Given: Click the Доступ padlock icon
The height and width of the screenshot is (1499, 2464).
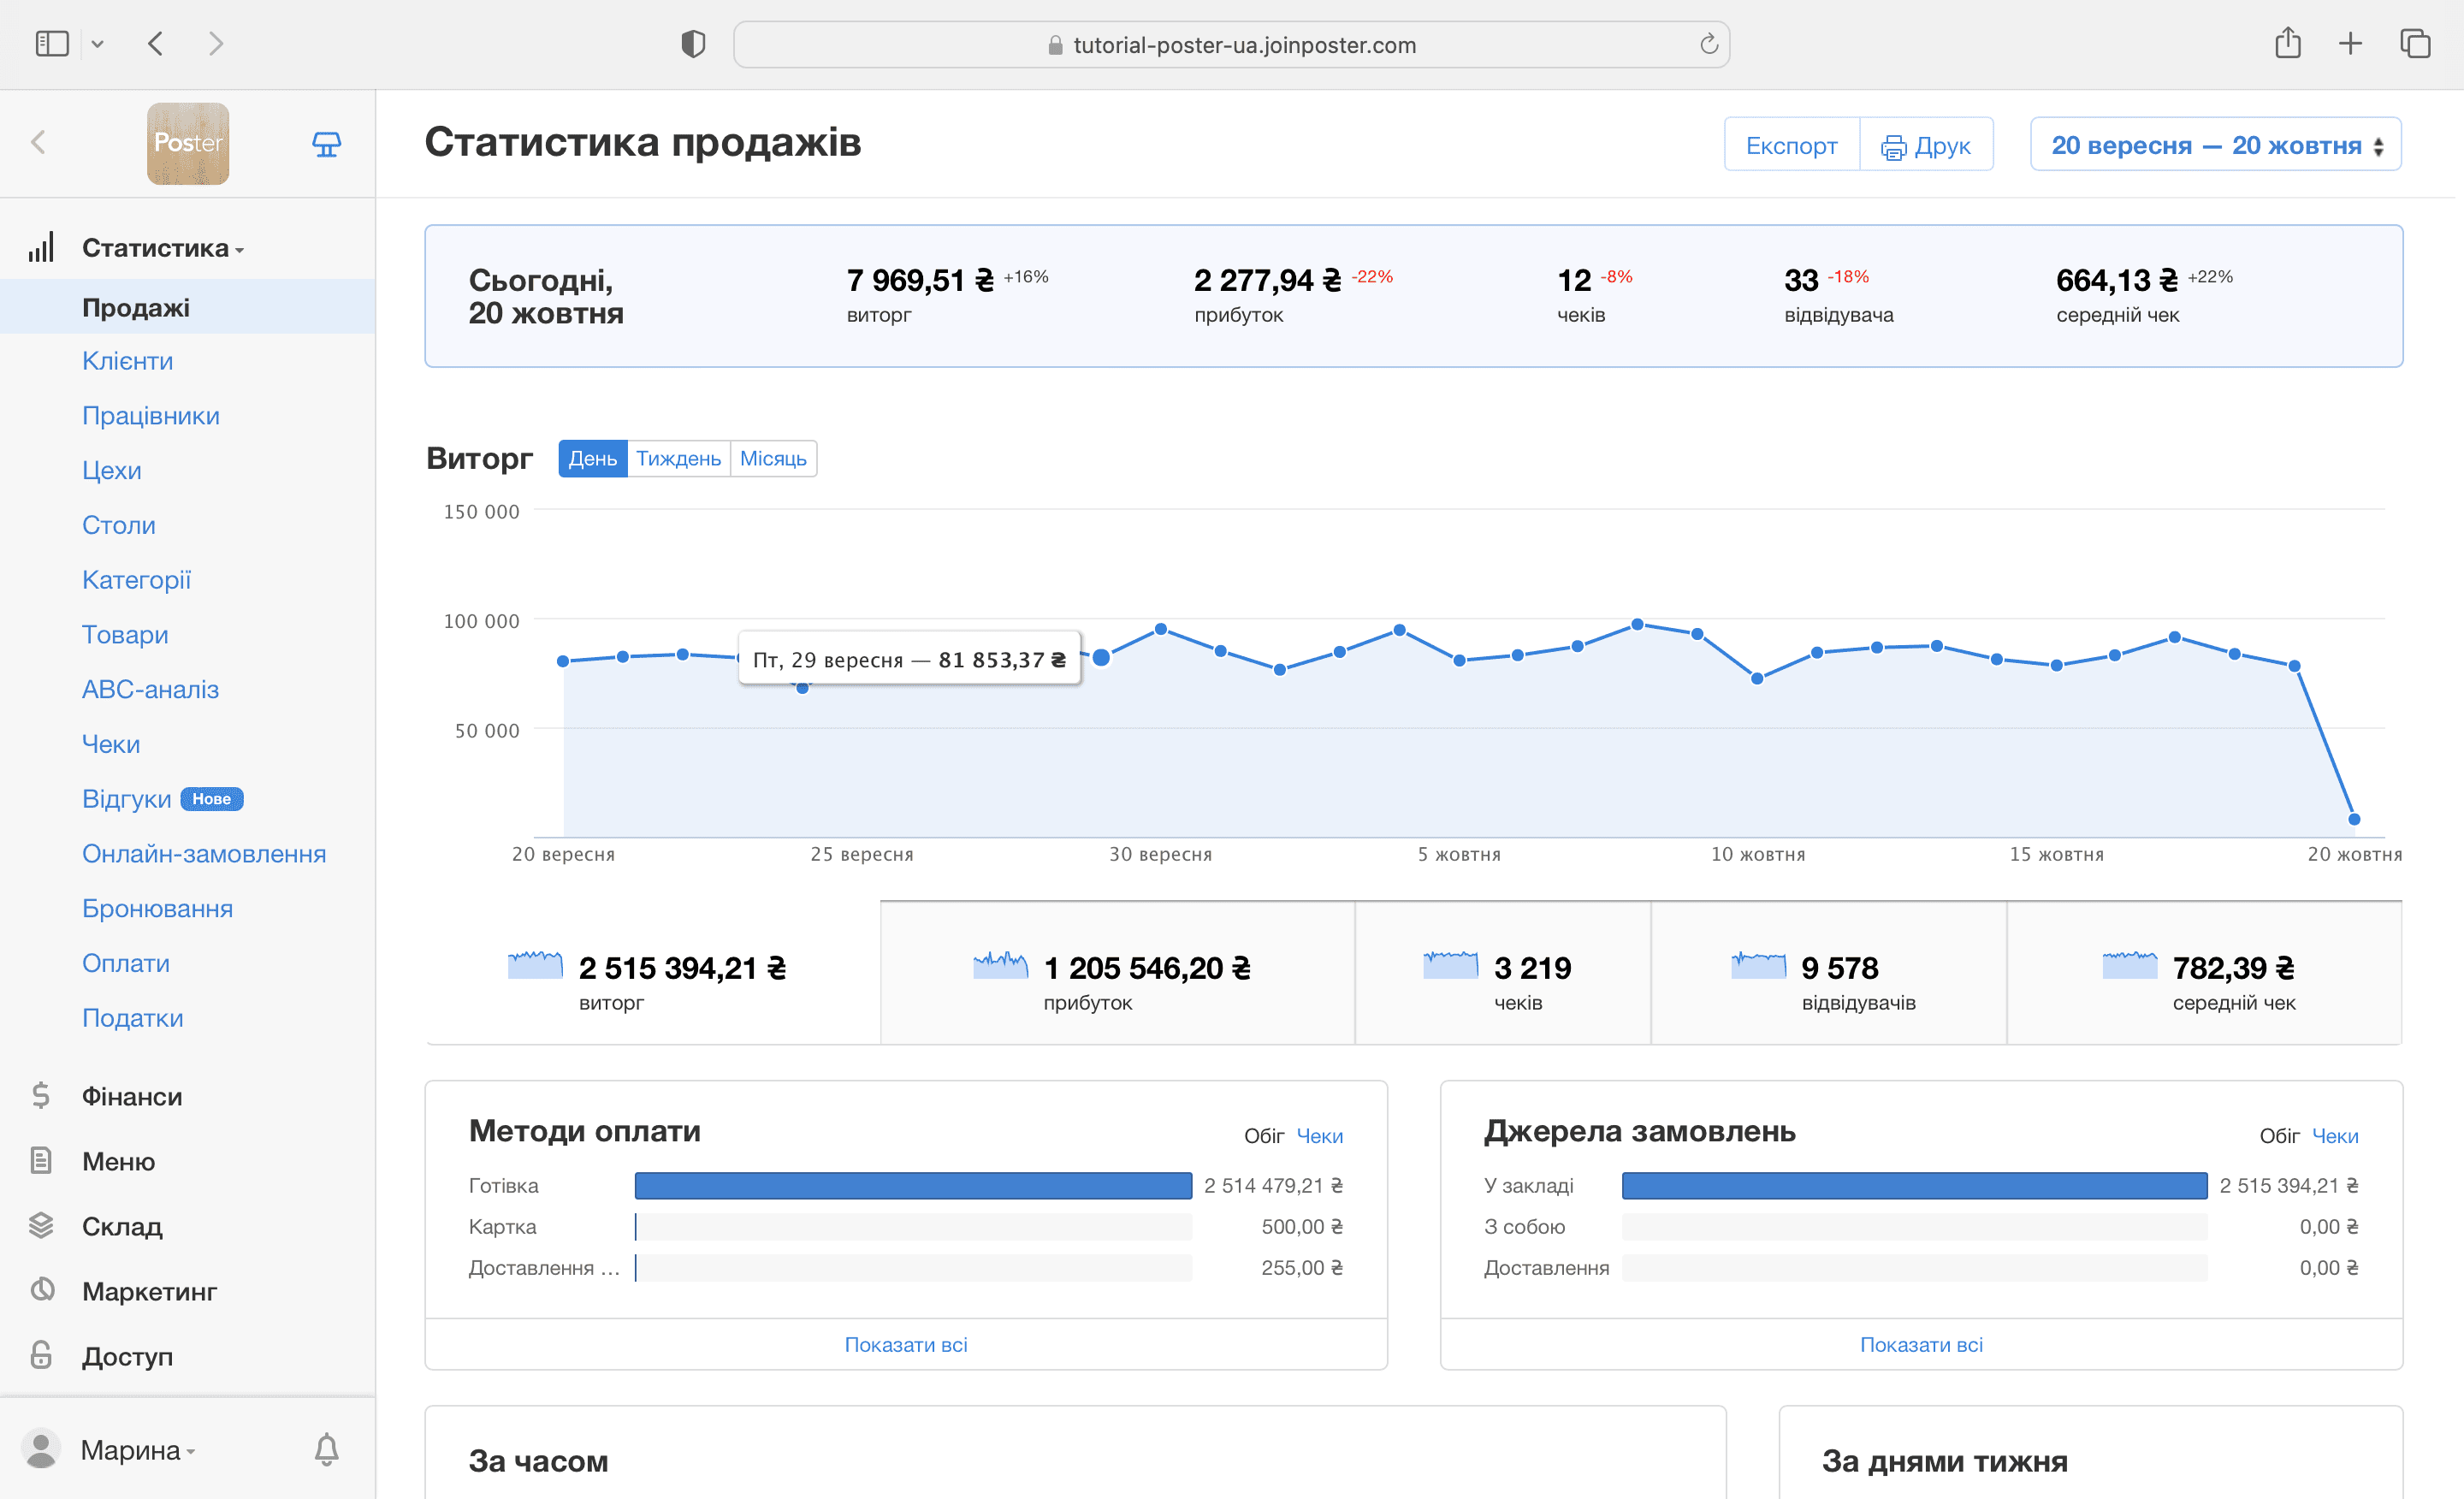Looking at the screenshot, I should pyautogui.click(x=41, y=1355).
